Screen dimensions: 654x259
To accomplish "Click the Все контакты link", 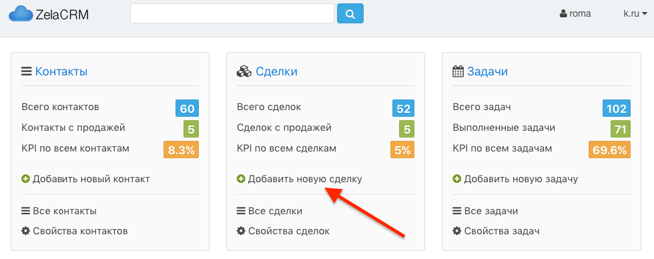I will pos(65,211).
